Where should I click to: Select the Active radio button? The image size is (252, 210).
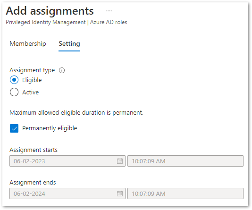coord(14,92)
